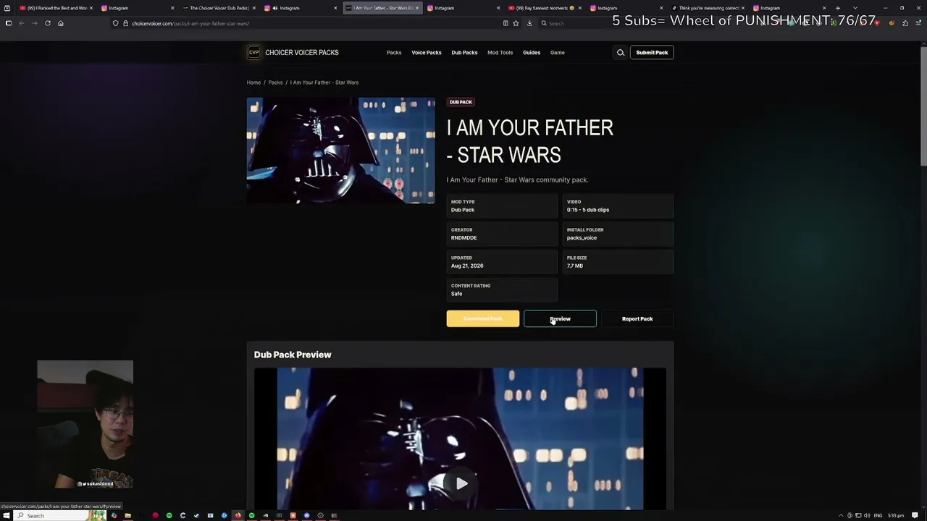Click the Choicer Voicer Packs CVP logo icon
The width and height of the screenshot is (927, 521).
(253, 52)
